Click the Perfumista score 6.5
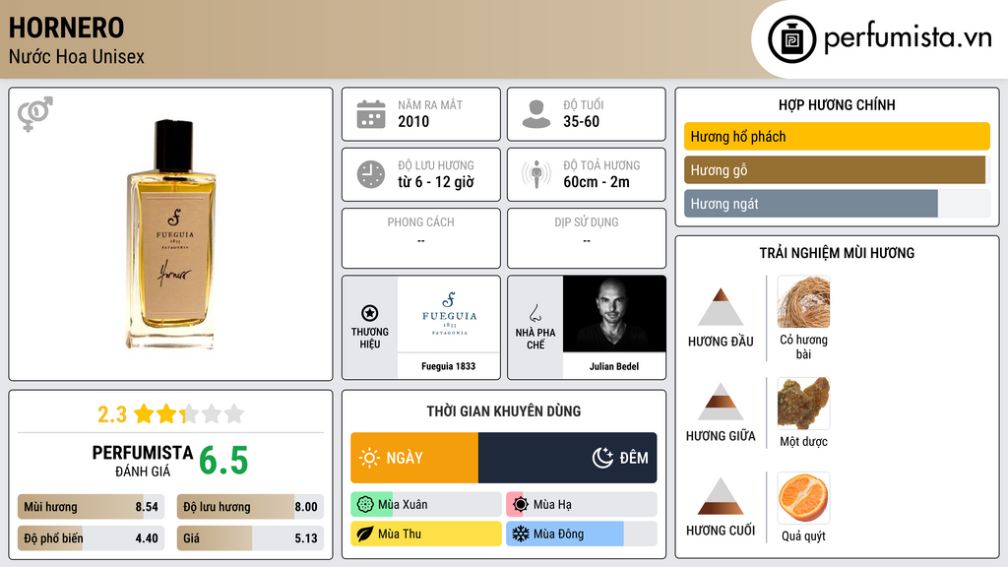The width and height of the screenshot is (1008, 567). click(223, 461)
